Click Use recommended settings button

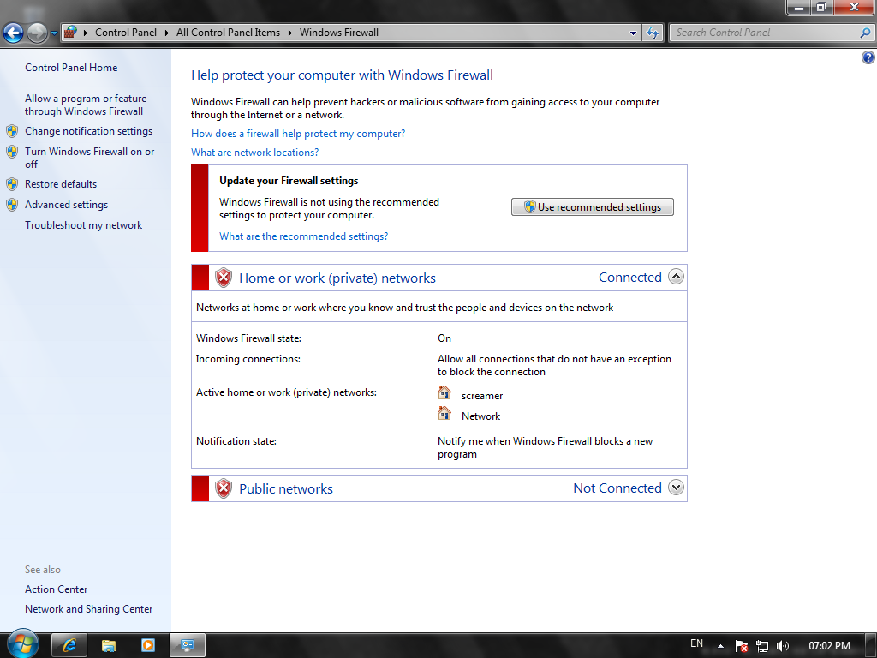593,207
